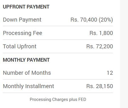The height and width of the screenshot is (108, 128).
Task: Click the Down Payment label
Action: 22,20
